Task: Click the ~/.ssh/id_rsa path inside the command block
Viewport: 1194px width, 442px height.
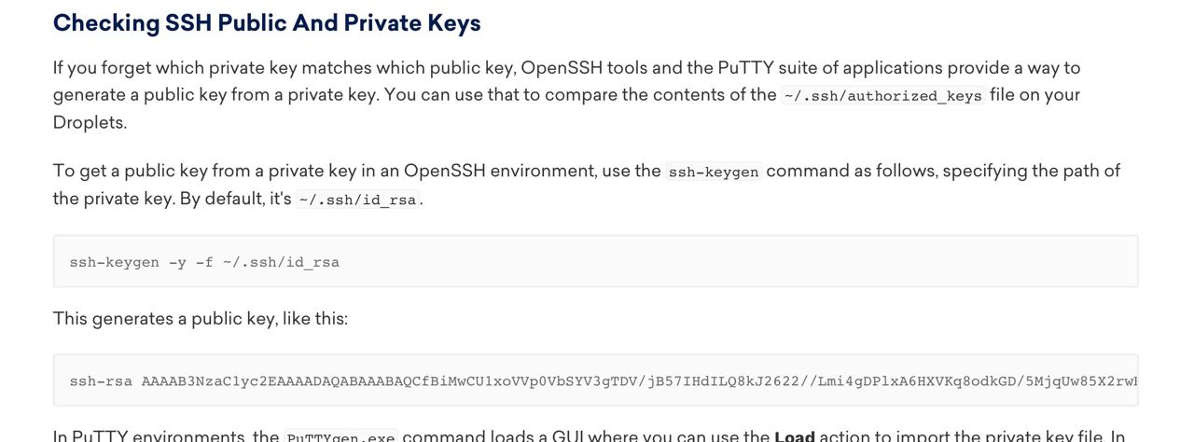Action: [281, 262]
